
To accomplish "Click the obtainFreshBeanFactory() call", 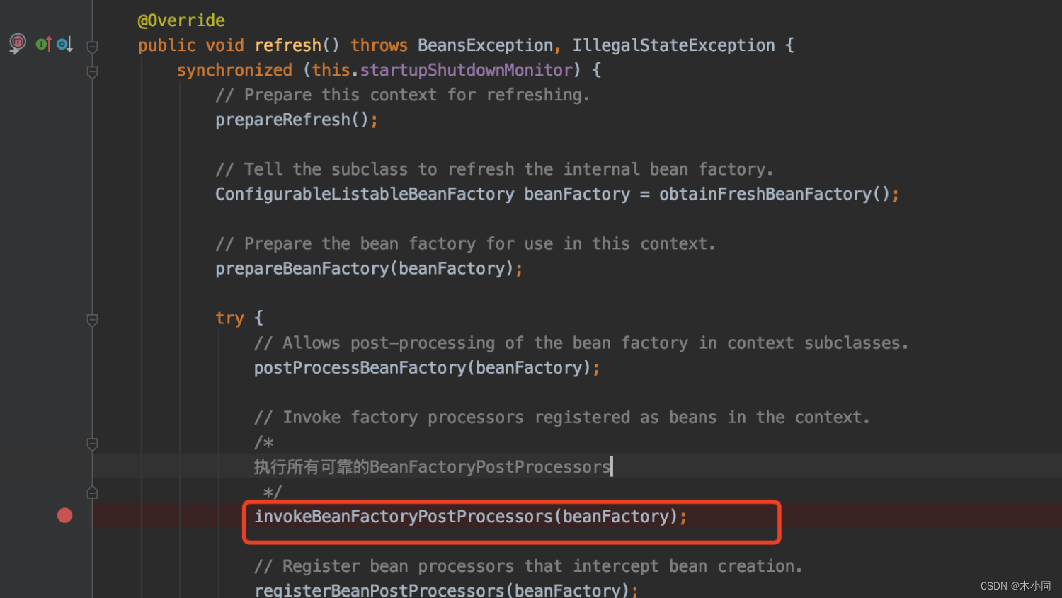I will (775, 194).
